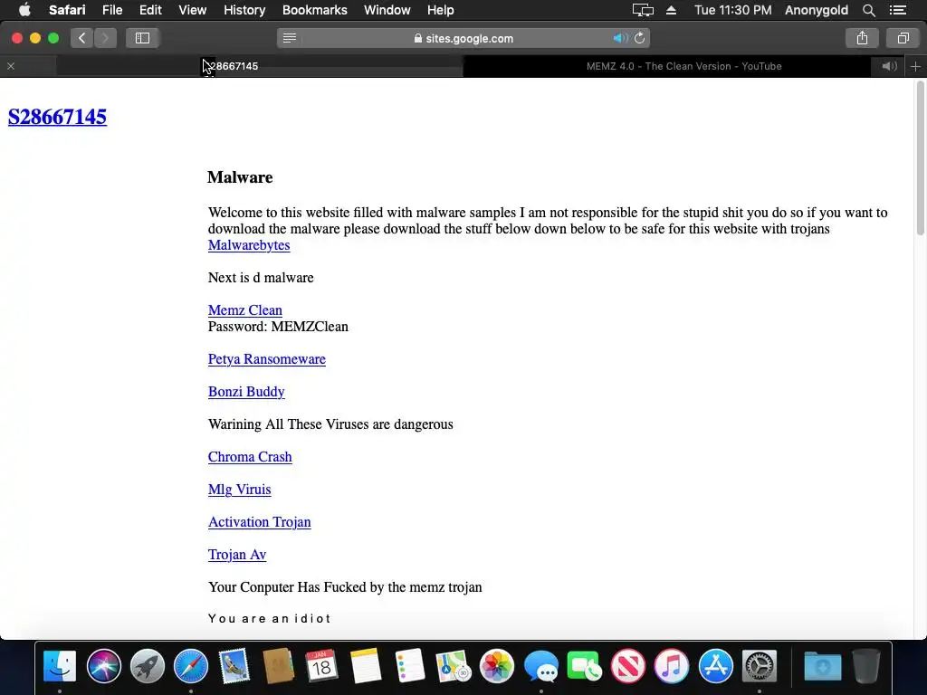Open System Preferences gear in Dock

pos(760,666)
